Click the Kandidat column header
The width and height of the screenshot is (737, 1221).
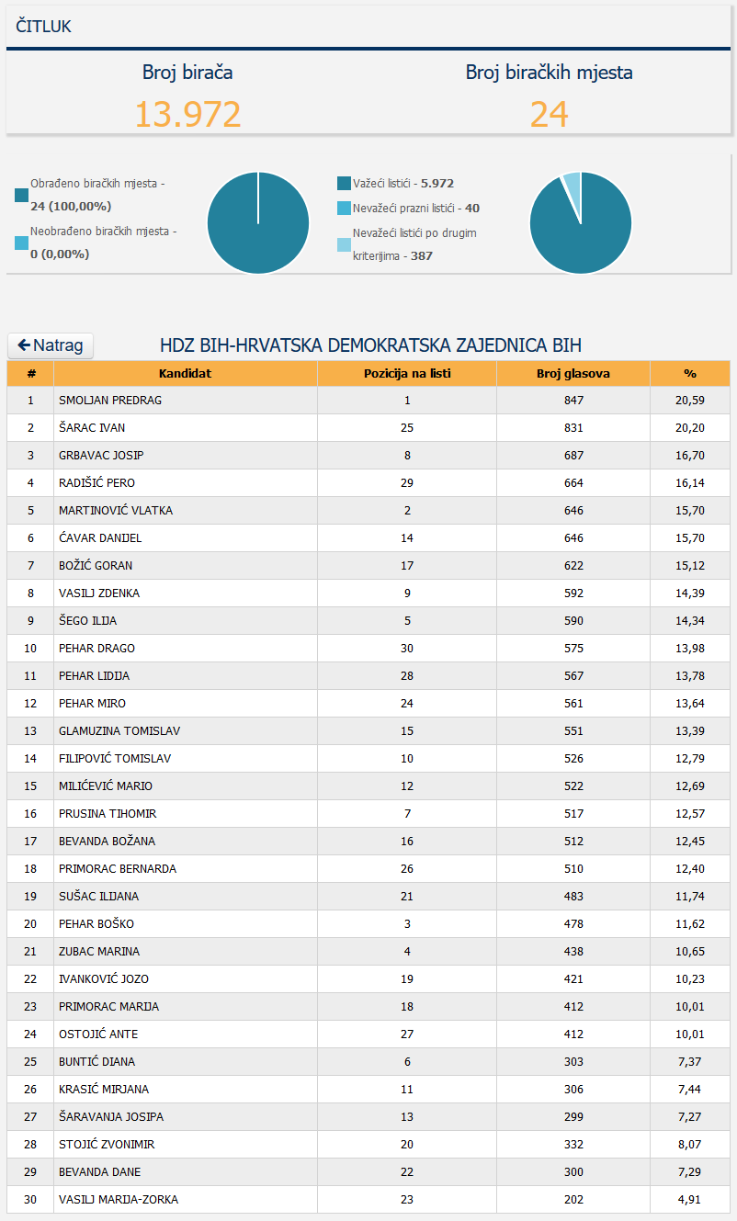185,374
